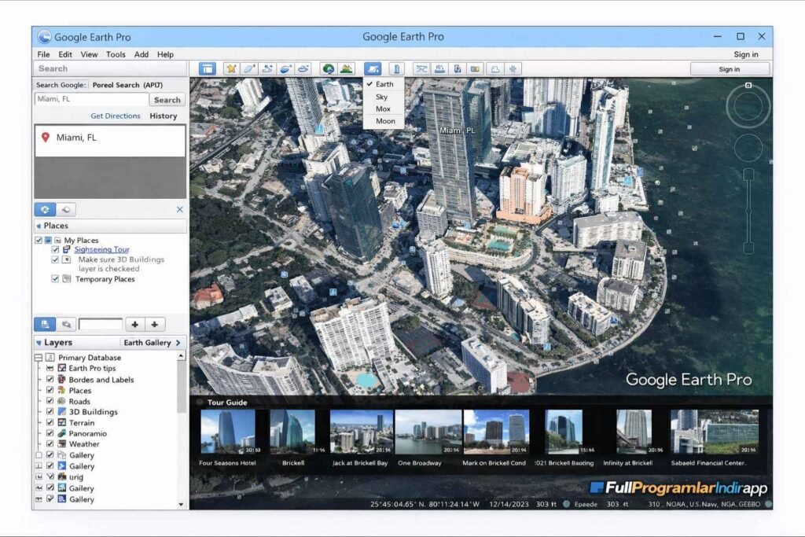The image size is (805, 537).
Task: Uncheck the Weather layer
Action: click(x=49, y=443)
